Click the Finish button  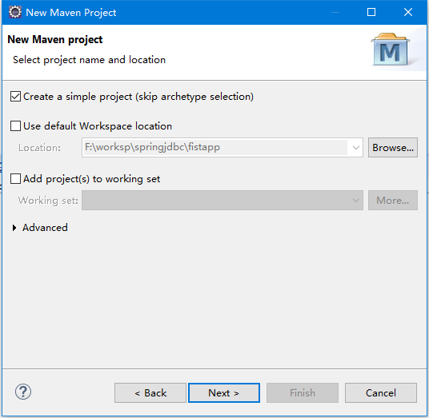[x=303, y=393]
